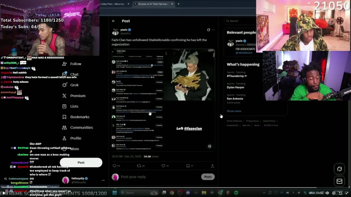This screenshot has height=197, width=351.
Task: Expand the 'More' footer dropdown
Action: point(257,125)
